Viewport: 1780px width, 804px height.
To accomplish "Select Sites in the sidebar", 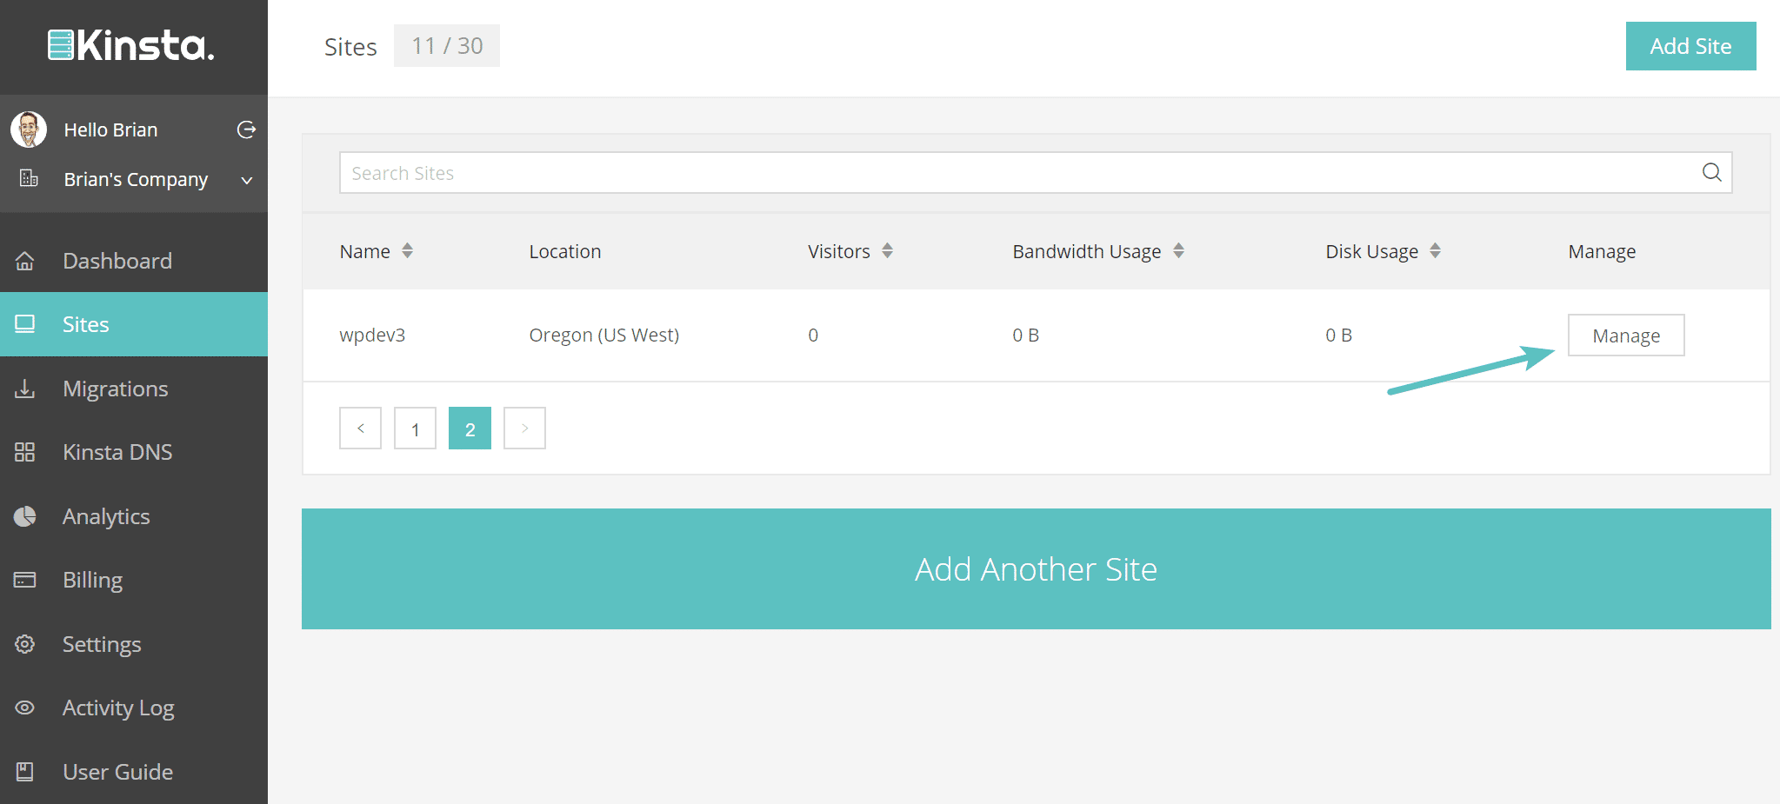I will (134, 324).
